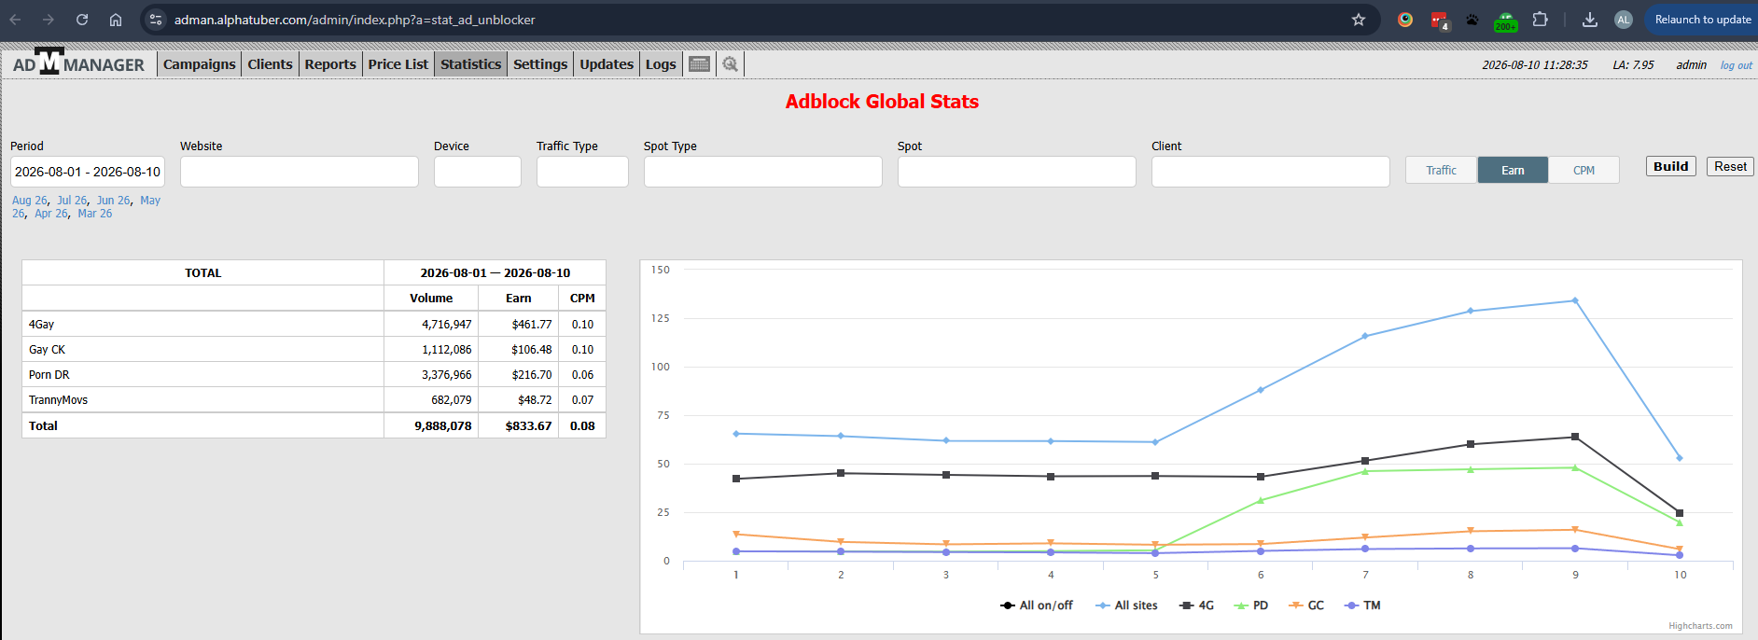Viewport: 1758px width, 640px height.
Task: Select the Jul 26 period shortcut
Action: [x=72, y=201]
